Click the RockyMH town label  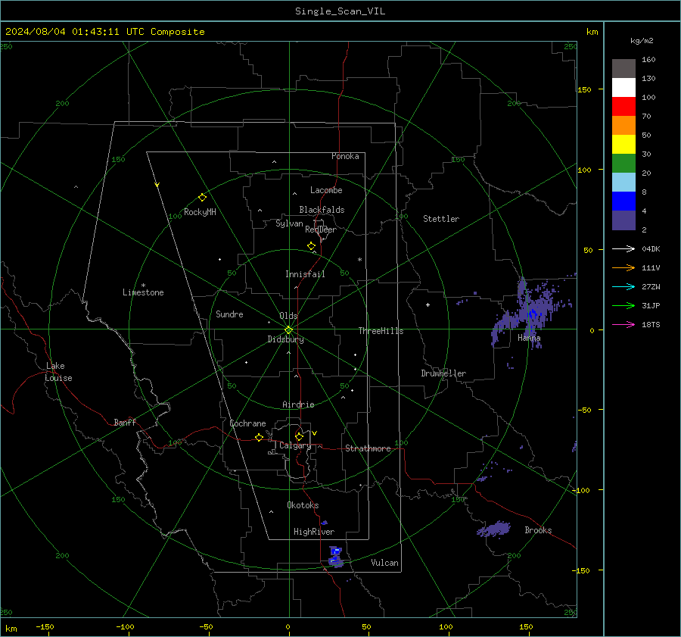[200, 212]
